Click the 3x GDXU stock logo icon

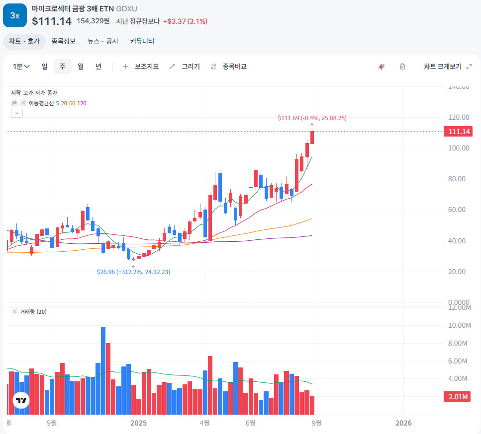[15, 15]
